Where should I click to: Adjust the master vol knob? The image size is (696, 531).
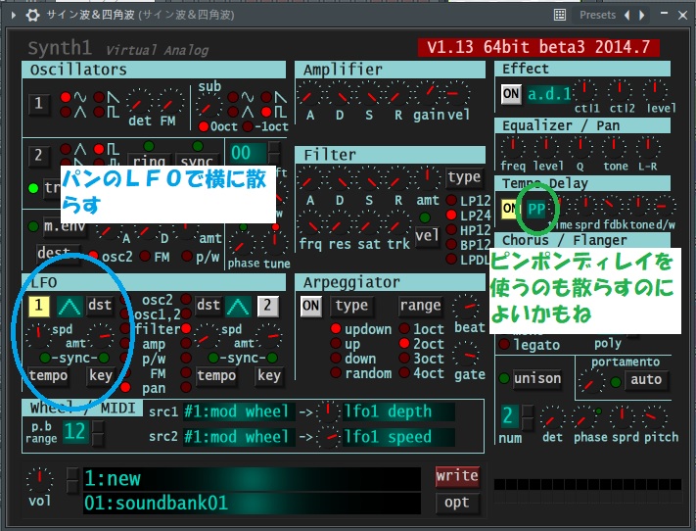[39, 480]
